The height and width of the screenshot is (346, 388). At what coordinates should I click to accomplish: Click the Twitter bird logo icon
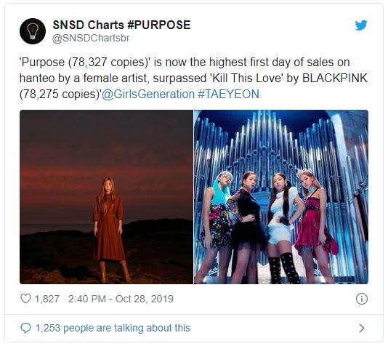(x=361, y=25)
